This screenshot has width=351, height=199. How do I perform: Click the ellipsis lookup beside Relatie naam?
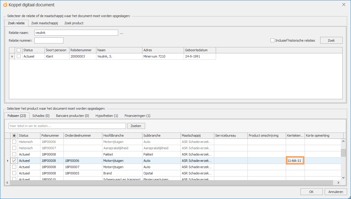tap(121, 33)
